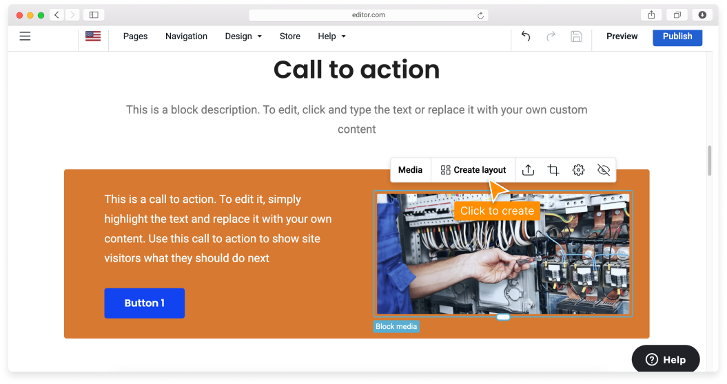Click the page vertical scrollbar

coord(709,161)
